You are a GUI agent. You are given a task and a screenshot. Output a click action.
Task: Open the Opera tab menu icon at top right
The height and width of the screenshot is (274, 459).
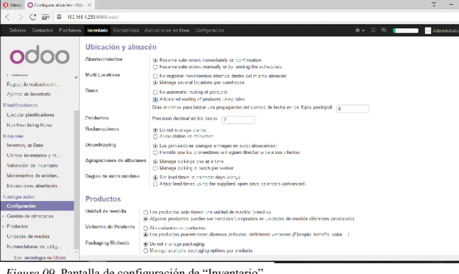[x=434, y=4]
